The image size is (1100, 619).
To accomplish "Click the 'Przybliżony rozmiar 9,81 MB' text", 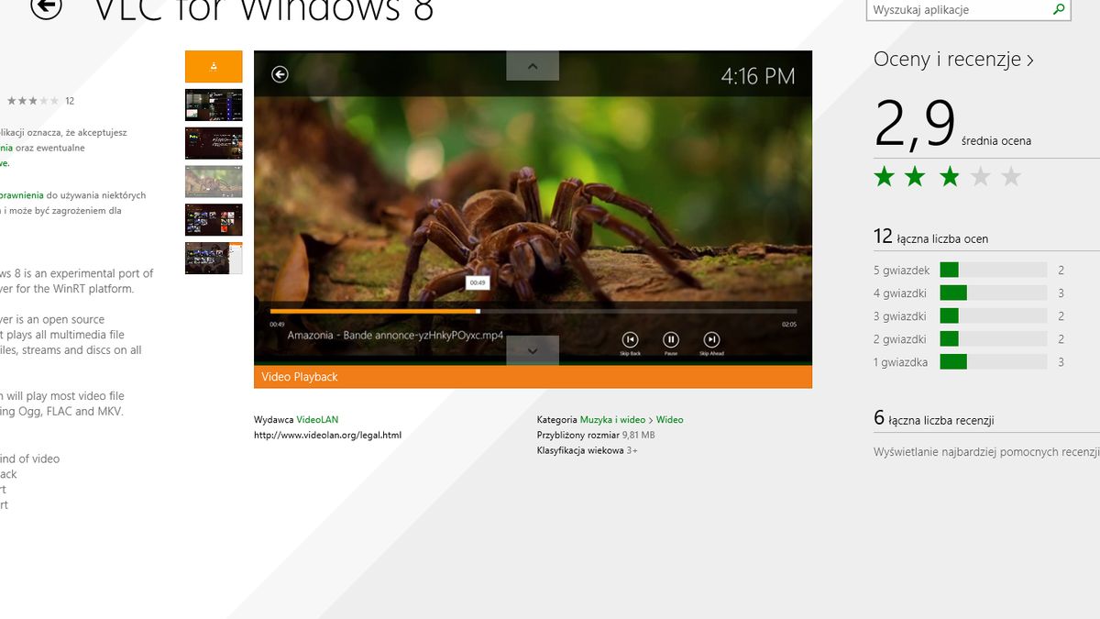I will (x=596, y=436).
